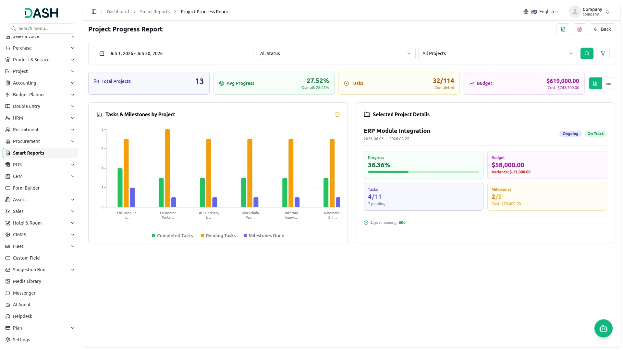Export report as spreadsheet icon
The width and height of the screenshot is (623, 350).
(563, 29)
